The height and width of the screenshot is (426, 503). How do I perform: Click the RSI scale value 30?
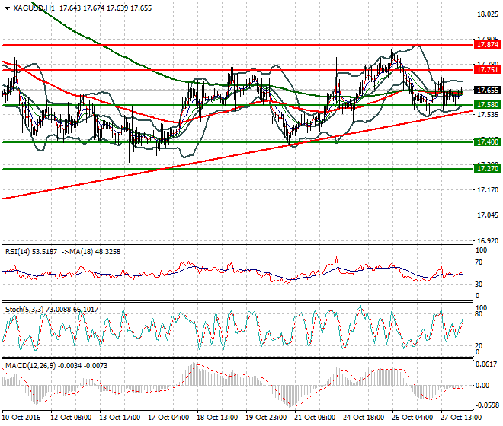coord(479,285)
